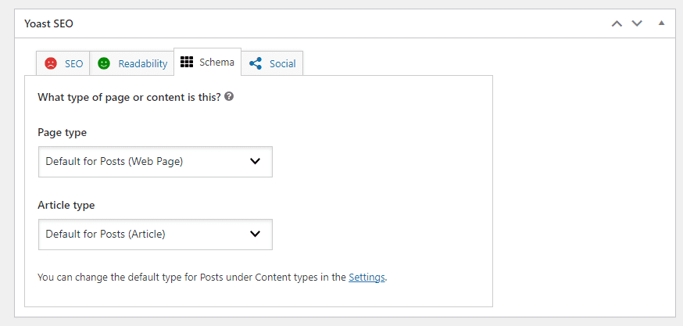Click the Article type label
Screen dimensions: 683x326
click(x=66, y=205)
